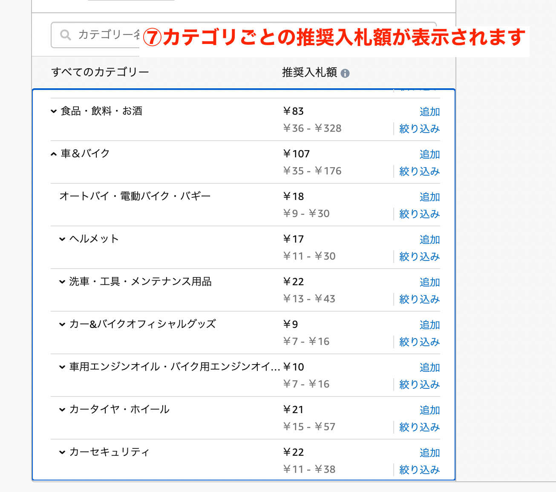Click 絞り込み for 洗車・工具・メンテナンス用品
Screen dimensions: 556x492
(x=419, y=299)
